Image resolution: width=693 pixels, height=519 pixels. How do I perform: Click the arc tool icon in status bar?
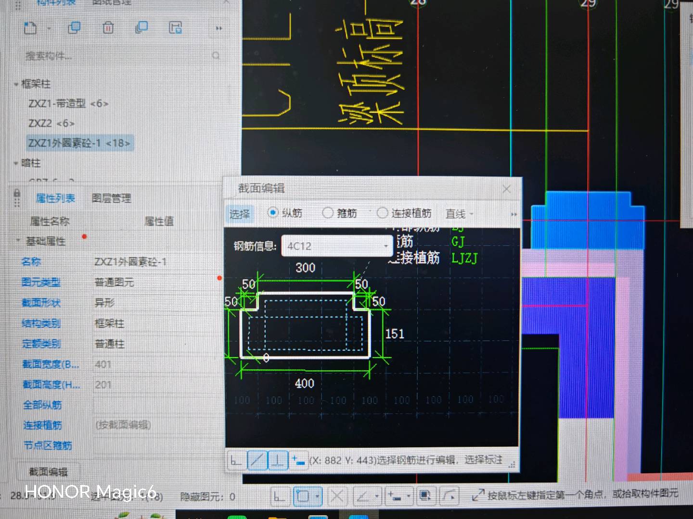(449, 495)
